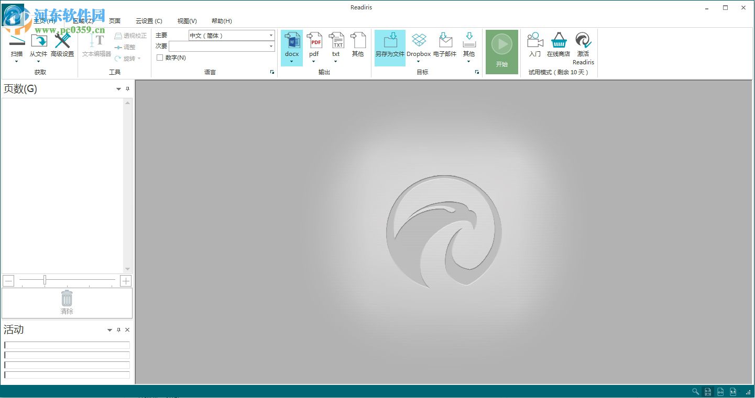Open Getting started (入门) video
Image resolution: width=755 pixels, height=398 pixels.
[x=535, y=44]
